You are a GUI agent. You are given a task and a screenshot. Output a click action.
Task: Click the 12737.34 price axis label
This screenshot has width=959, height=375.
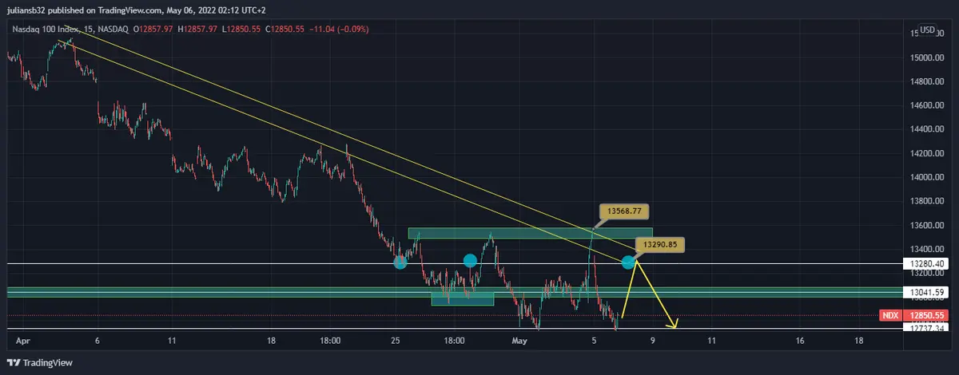929,328
